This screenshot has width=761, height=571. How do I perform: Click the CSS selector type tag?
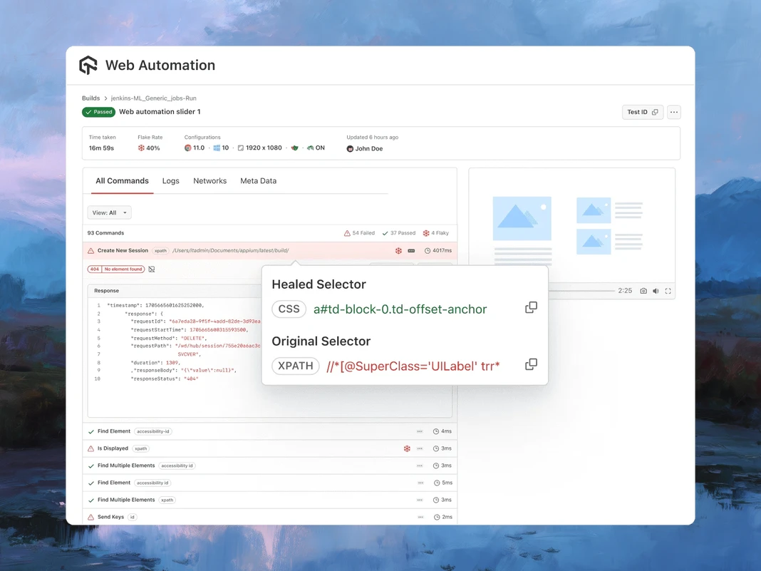tap(289, 309)
